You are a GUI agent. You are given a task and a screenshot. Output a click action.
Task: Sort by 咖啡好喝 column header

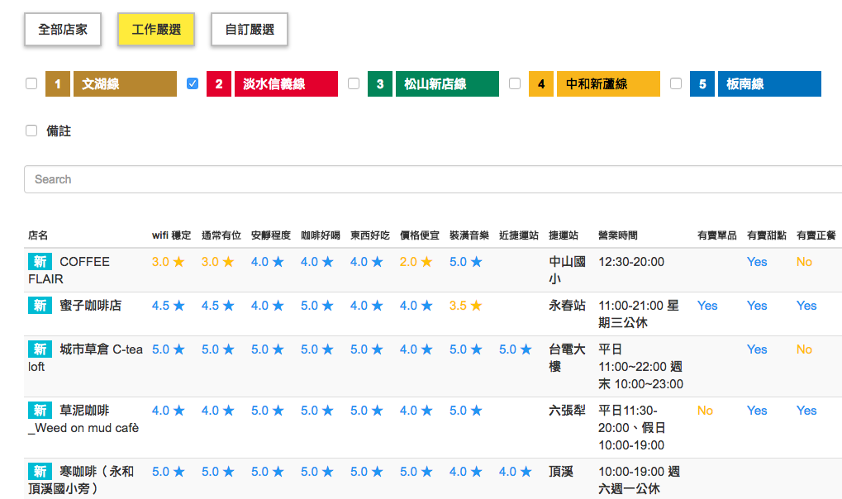tap(321, 235)
